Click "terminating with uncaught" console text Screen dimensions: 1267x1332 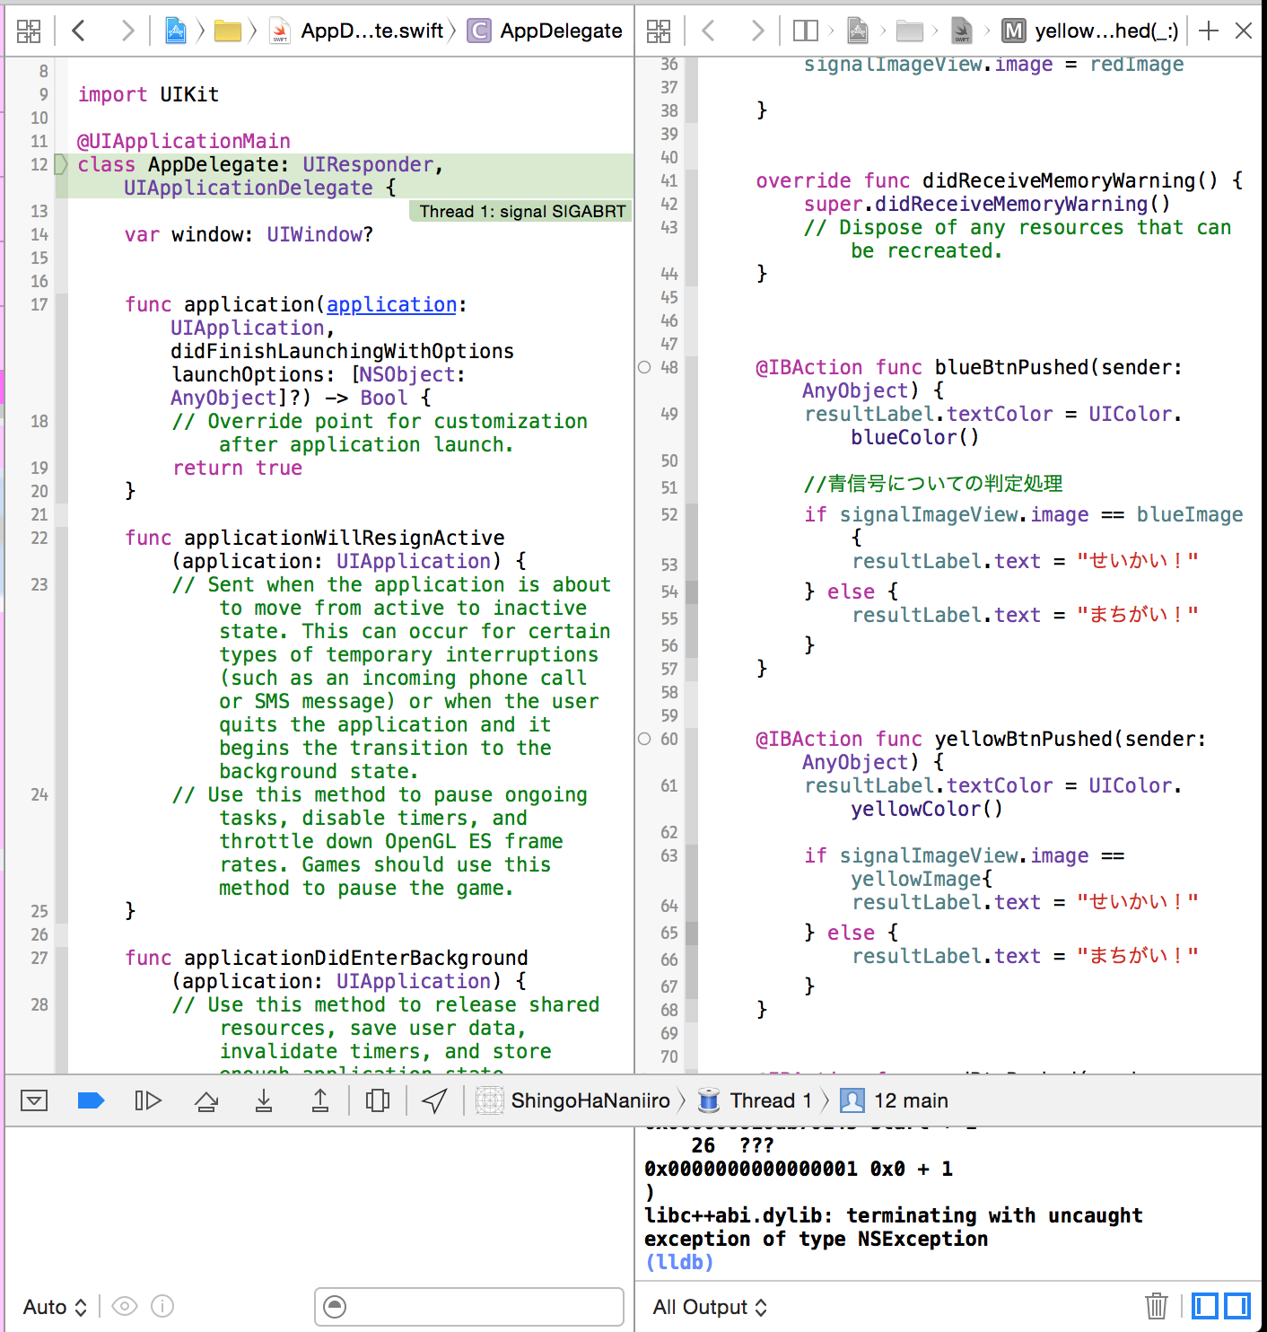pos(994,1215)
